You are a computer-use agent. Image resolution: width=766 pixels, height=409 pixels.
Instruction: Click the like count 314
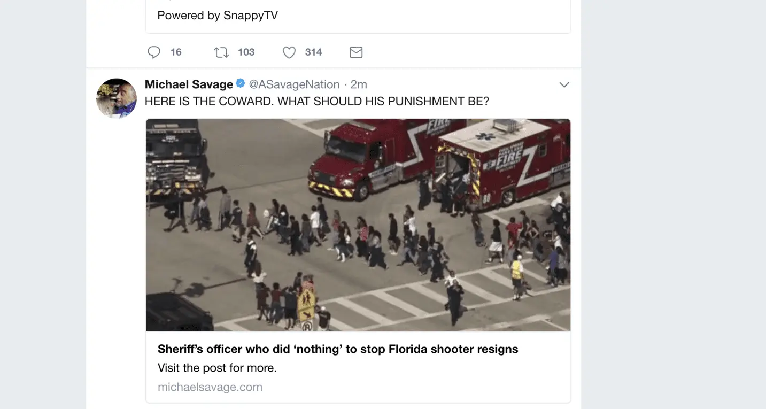pos(313,52)
